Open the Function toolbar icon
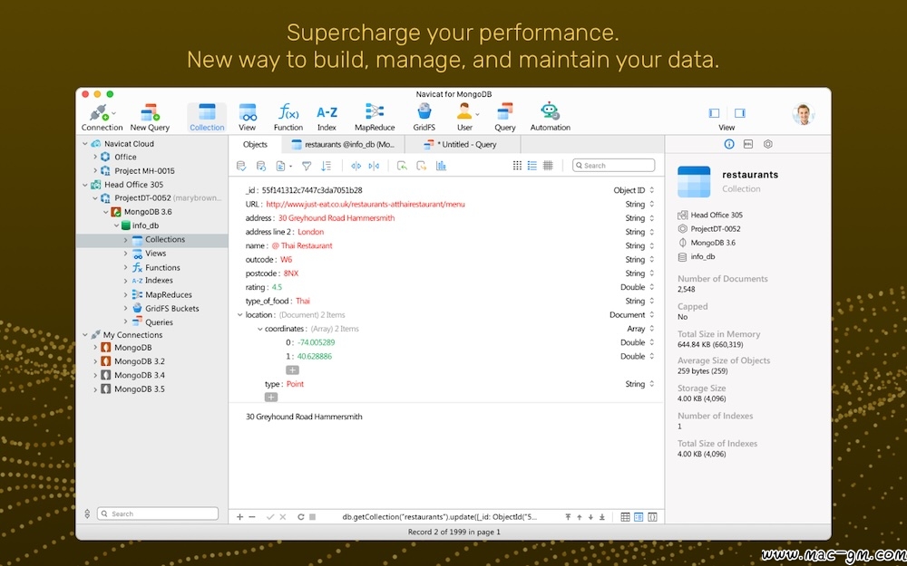Viewport: 907px width, 566px height. (288, 117)
